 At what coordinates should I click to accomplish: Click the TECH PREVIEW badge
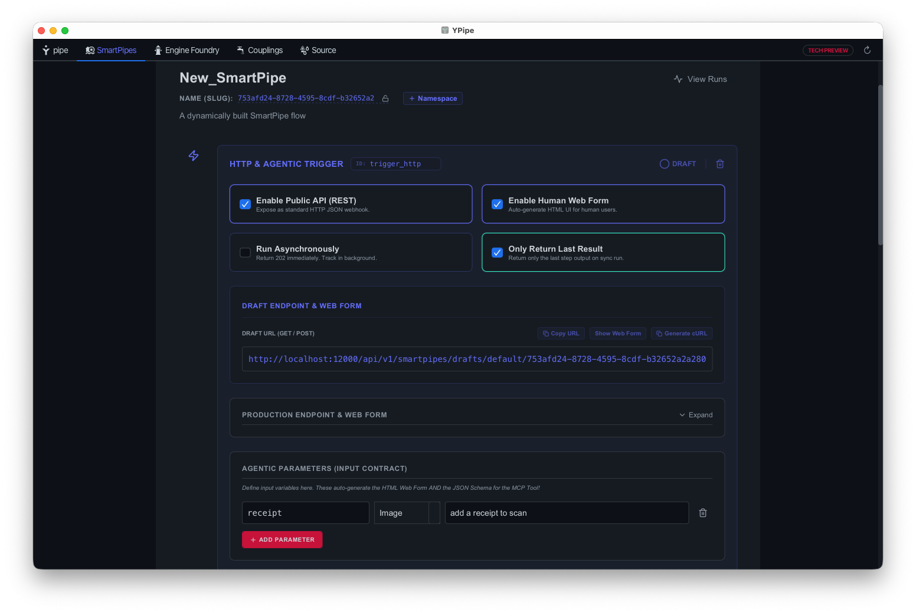(828, 51)
